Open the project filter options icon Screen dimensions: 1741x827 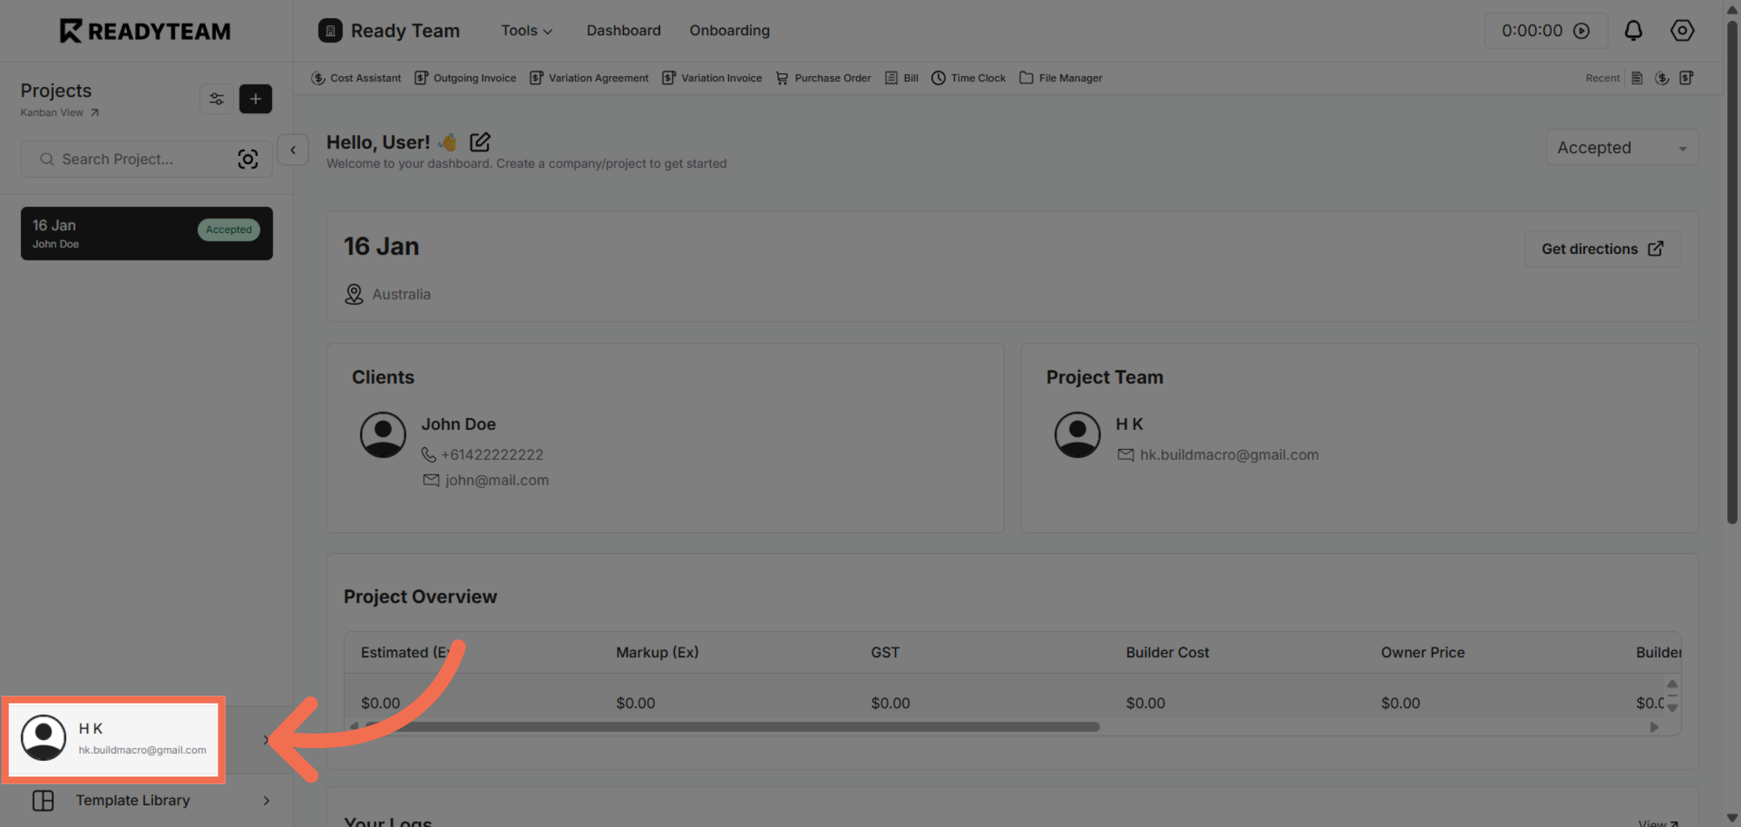(x=216, y=99)
